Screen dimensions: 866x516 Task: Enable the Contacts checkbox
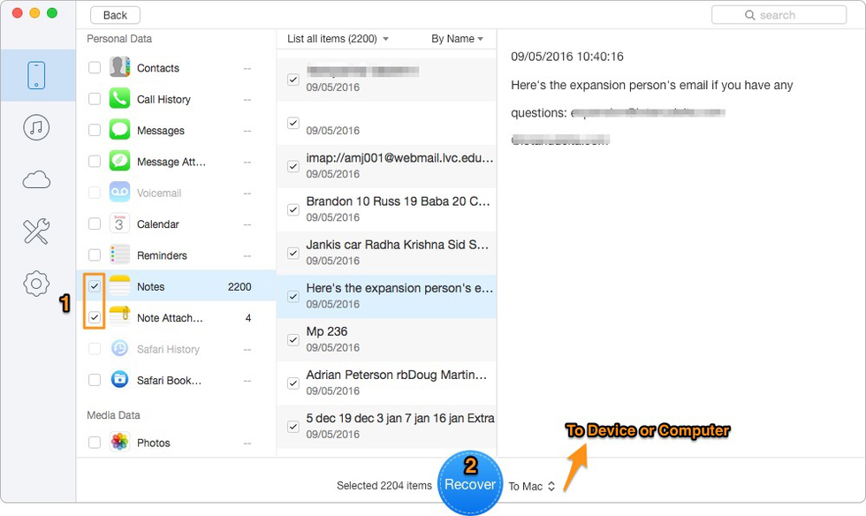pos(94,67)
